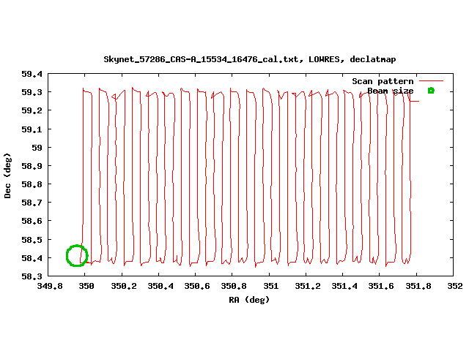Select the "Scan pattern" legend label
469x351 pixels.
[x=383, y=80]
